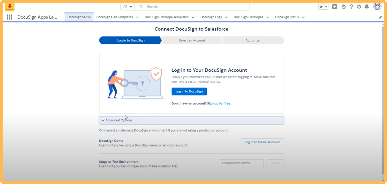Click the Select an Account step
Viewport: 387px width, 184px height.
[x=192, y=40]
